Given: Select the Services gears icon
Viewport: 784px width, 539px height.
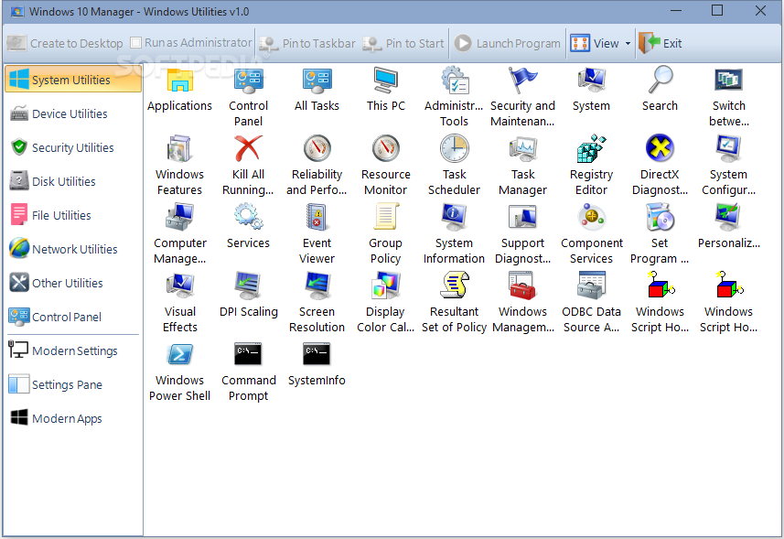Looking at the screenshot, I should tap(248, 217).
